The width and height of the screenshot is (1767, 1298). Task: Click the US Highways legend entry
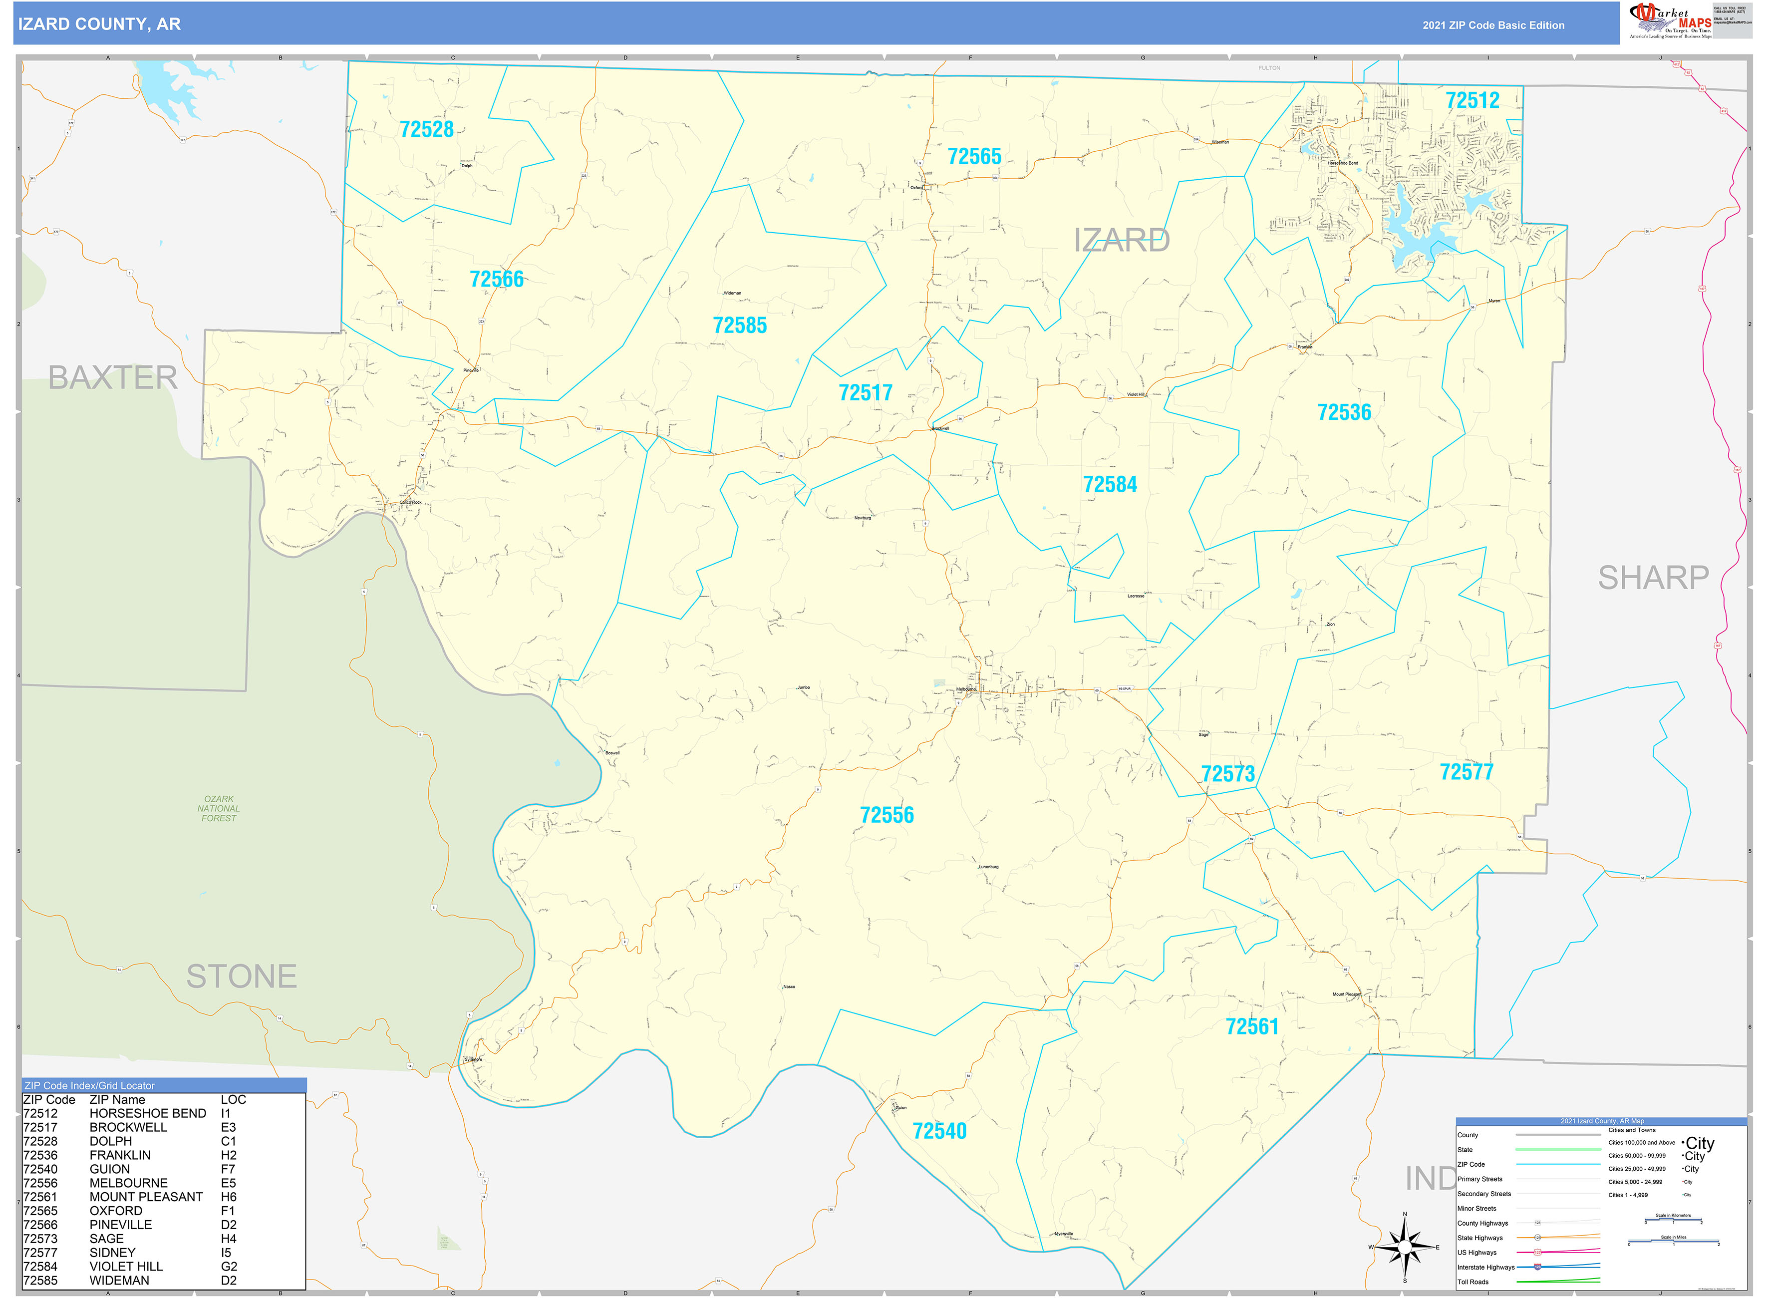[x=1477, y=1253]
